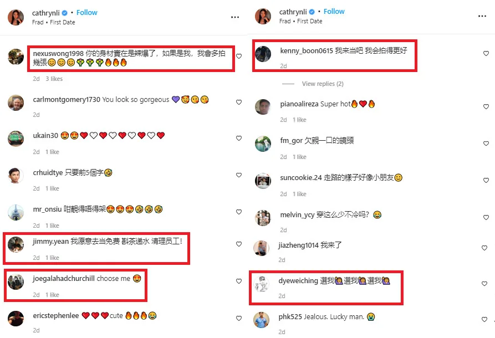The width and height of the screenshot is (495, 338).
Task: Open the three-dot menu on left post
Action: (235, 17)
